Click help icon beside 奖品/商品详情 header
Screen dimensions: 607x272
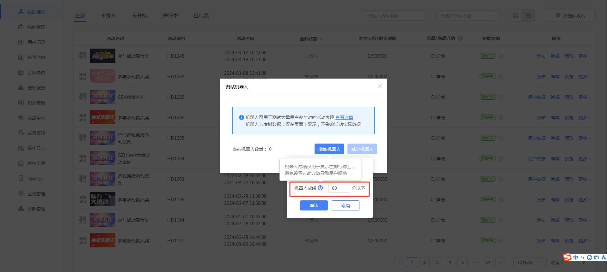click(x=460, y=38)
